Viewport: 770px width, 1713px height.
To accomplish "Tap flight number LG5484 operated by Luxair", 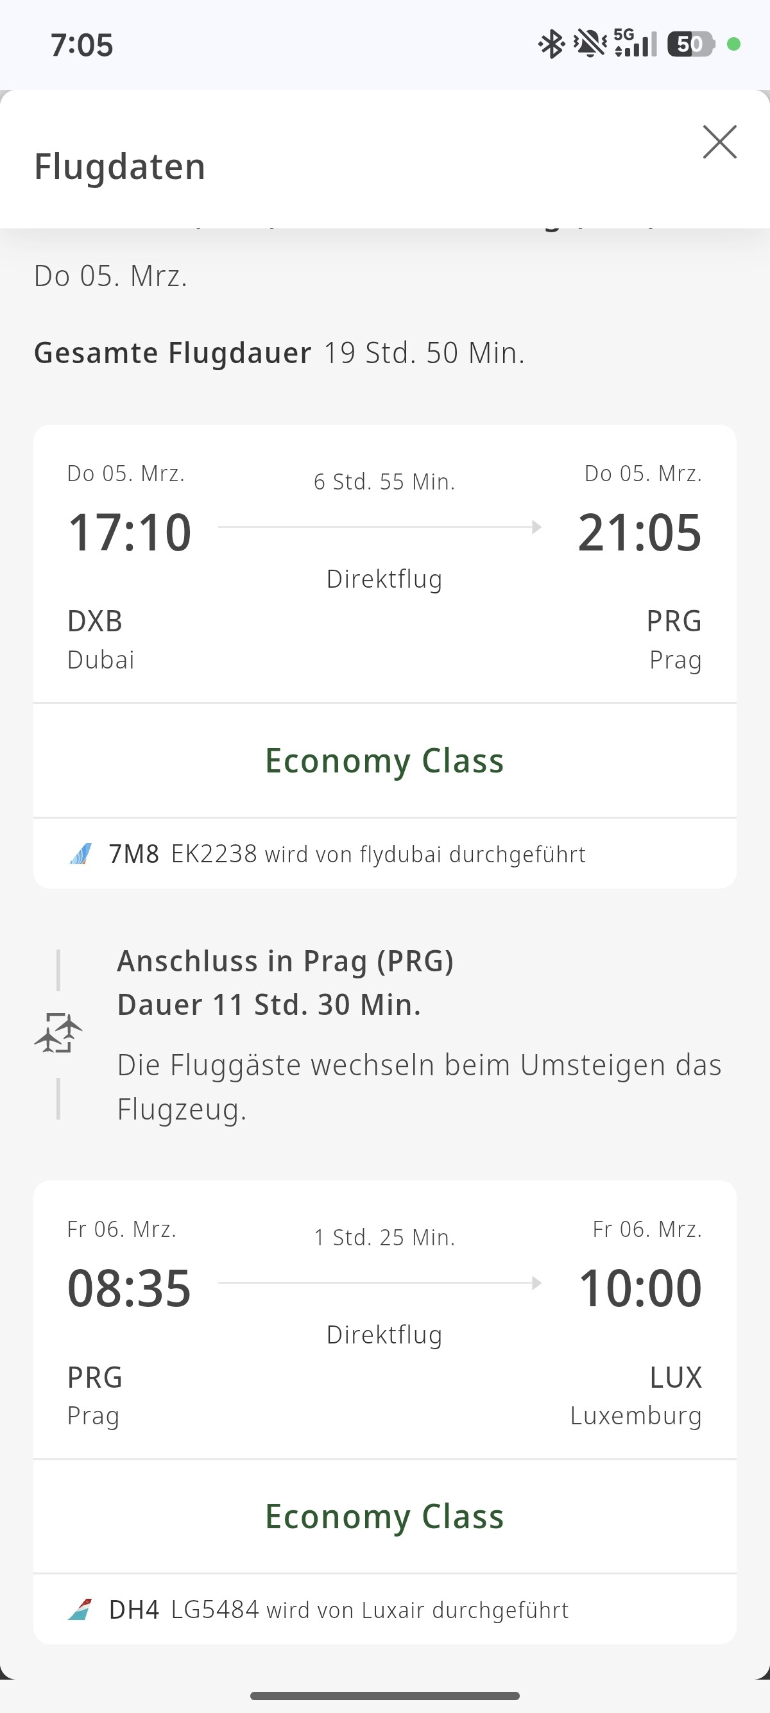I will (x=215, y=1610).
